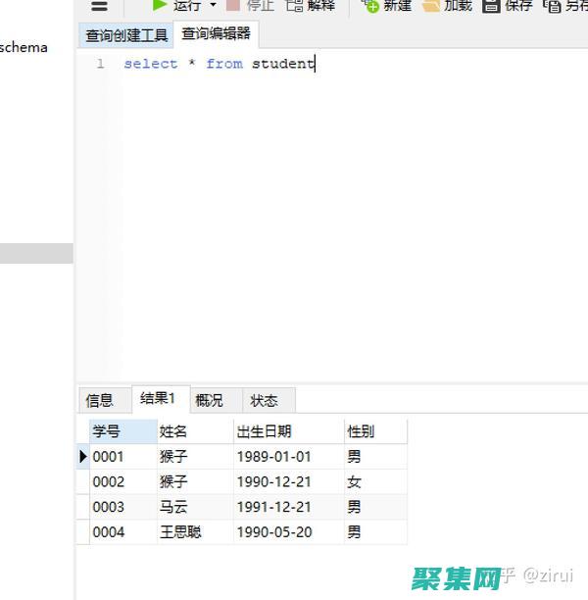Select the highlighted item in left sidebar

pyautogui.click(x=36, y=254)
